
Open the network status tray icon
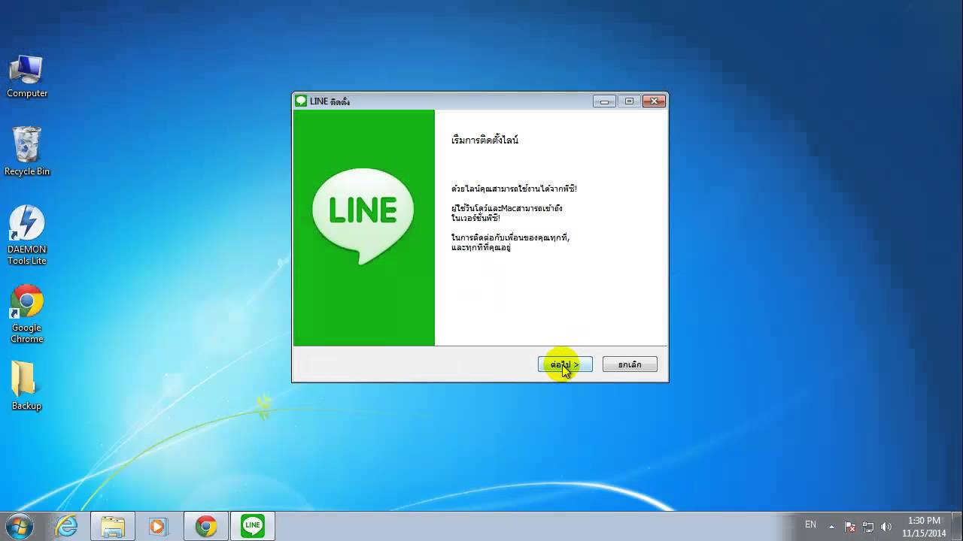point(868,527)
